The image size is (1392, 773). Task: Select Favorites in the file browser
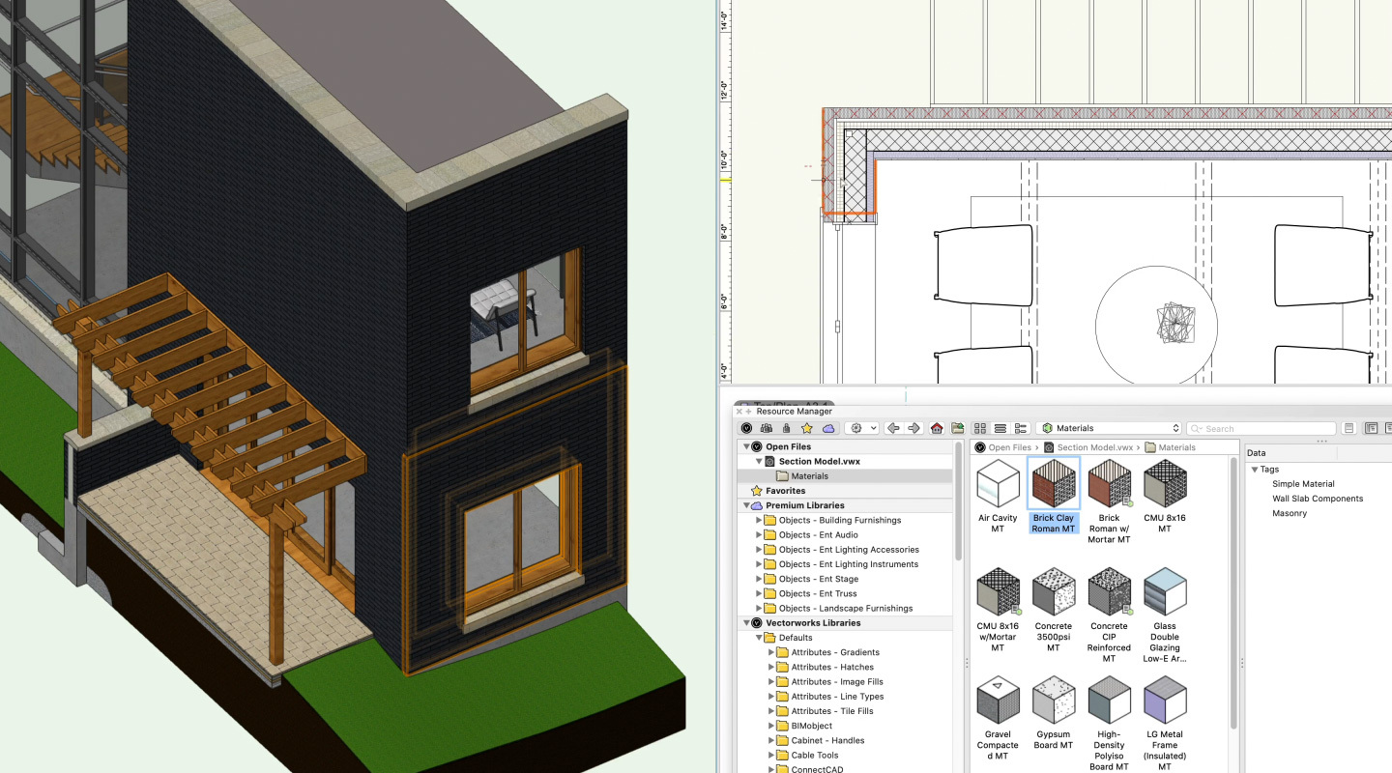click(x=785, y=491)
